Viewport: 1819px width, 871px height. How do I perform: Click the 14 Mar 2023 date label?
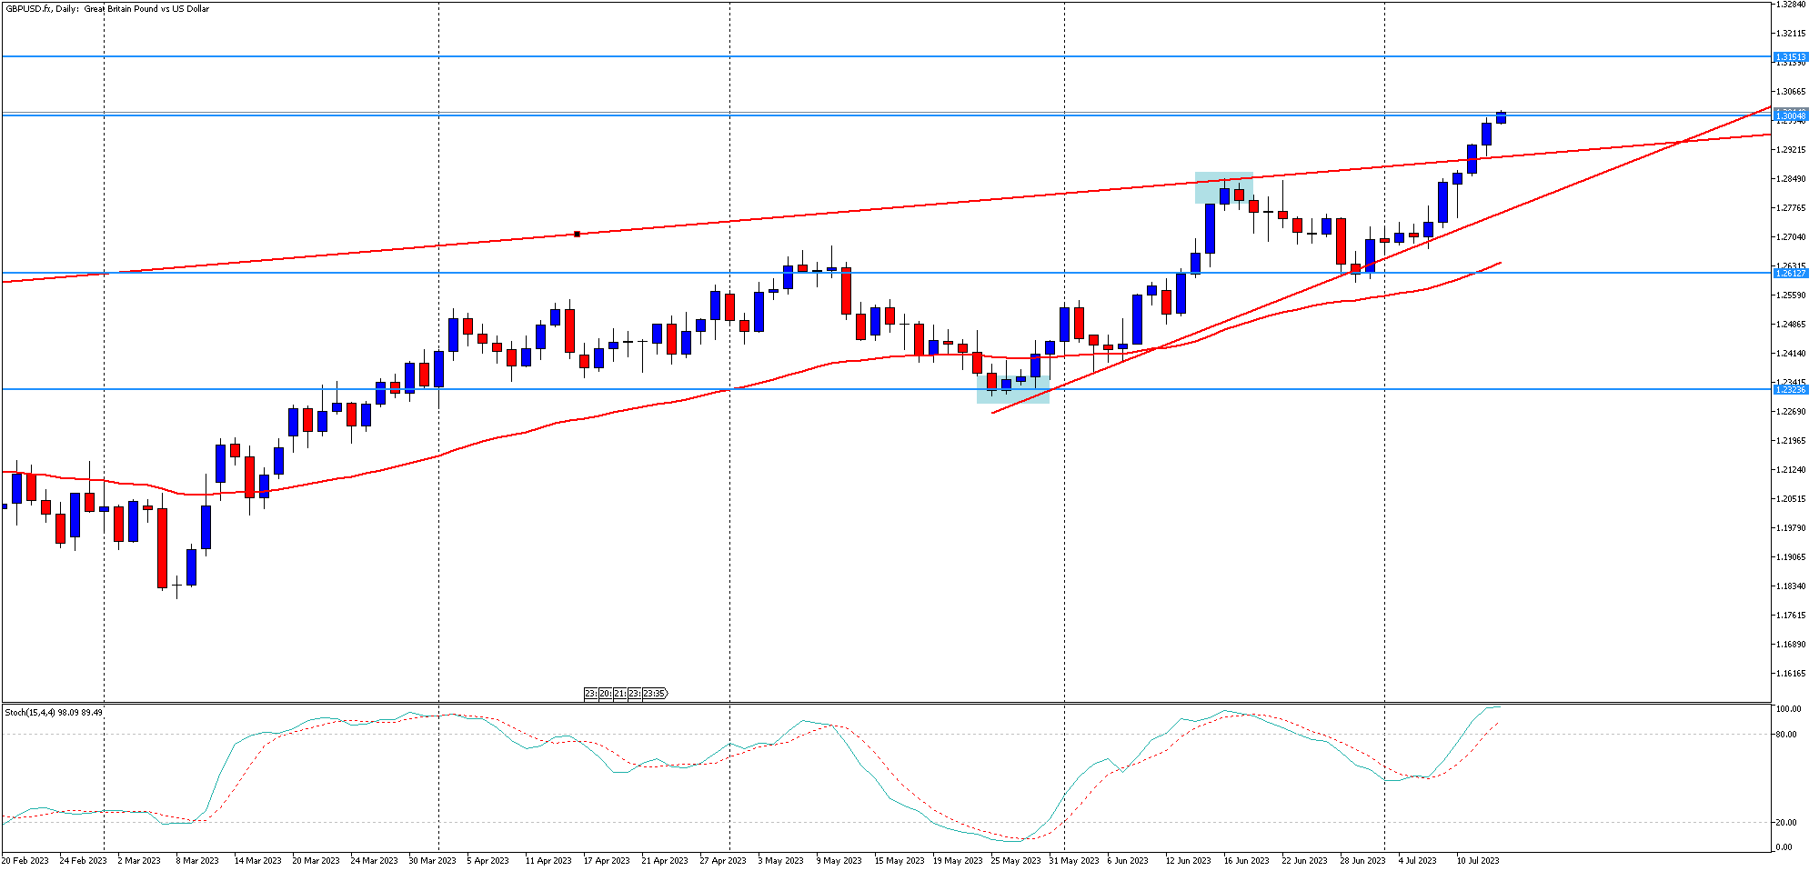point(257,860)
